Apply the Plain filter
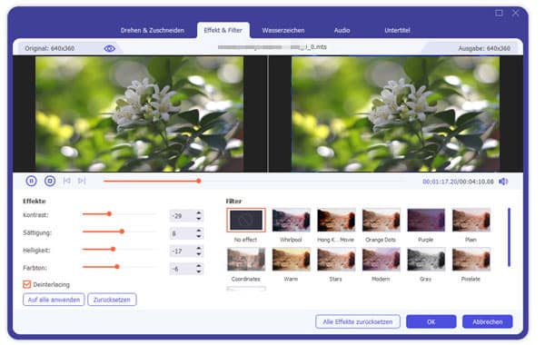Image resolution: width=545 pixels, height=345 pixels. (x=471, y=220)
